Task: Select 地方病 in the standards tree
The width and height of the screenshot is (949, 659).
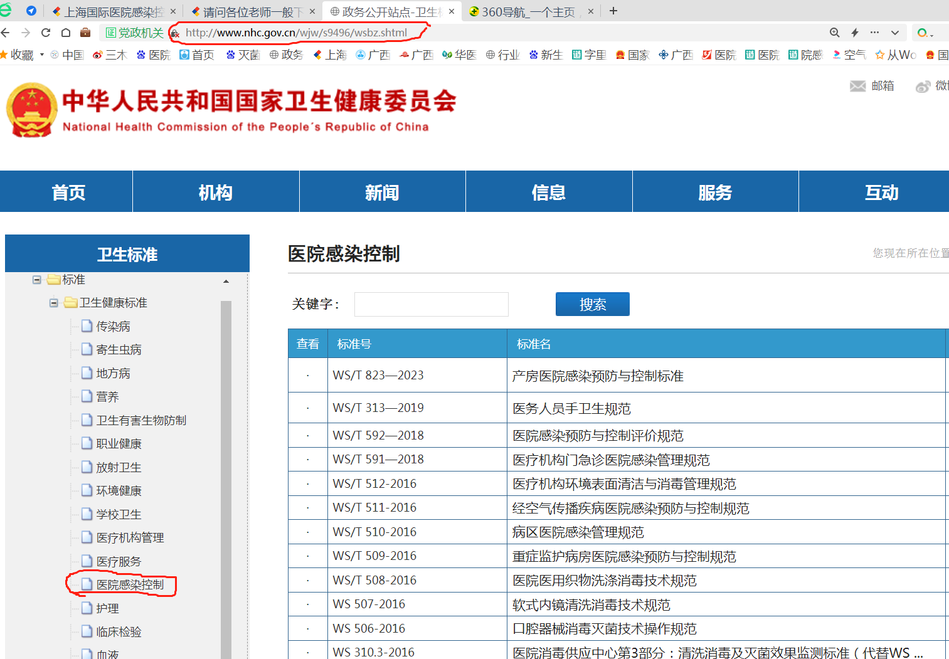Action: 113,373
